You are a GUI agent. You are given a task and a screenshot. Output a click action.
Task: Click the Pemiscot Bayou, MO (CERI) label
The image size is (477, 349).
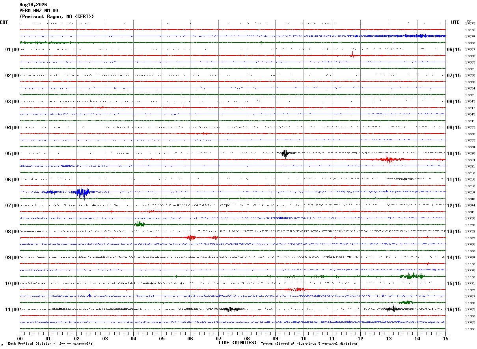(x=57, y=17)
